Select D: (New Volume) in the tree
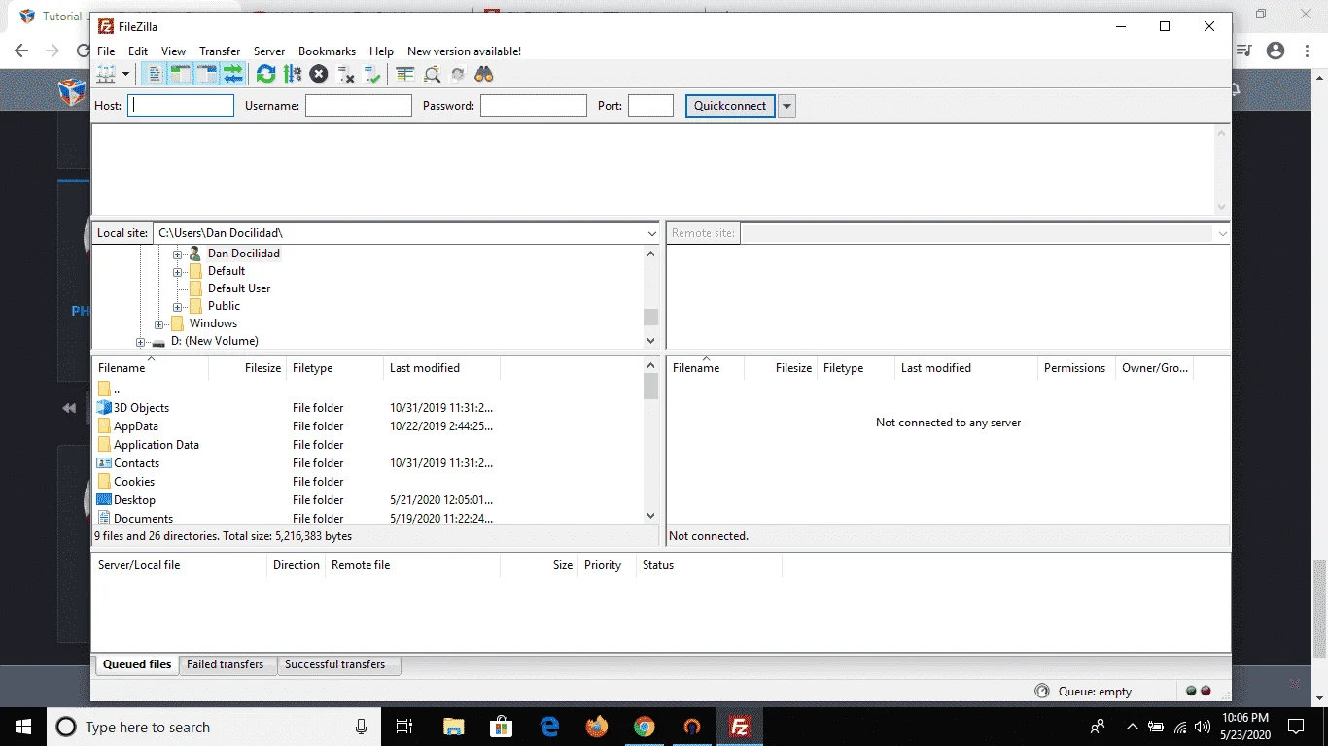The height and width of the screenshot is (746, 1328). click(214, 341)
